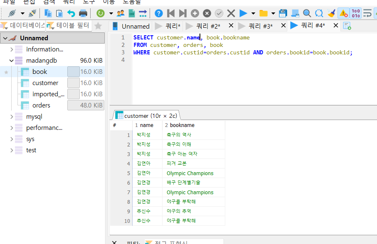Viewport: 377px width, 244px height.
Task: Click the customer (10r × 2c) result tab
Action: pos(146,115)
